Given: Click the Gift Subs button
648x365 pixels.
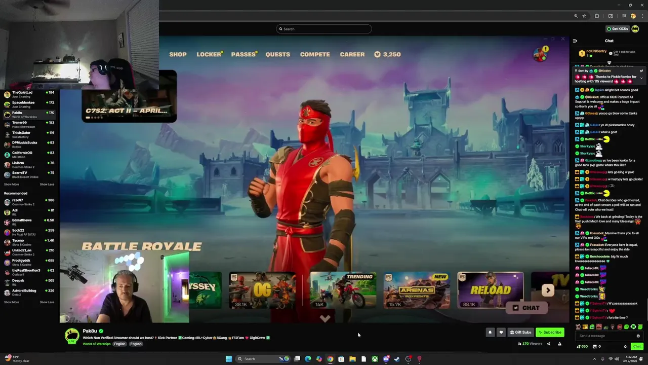Looking at the screenshot, I should click(x=520, y=333).
